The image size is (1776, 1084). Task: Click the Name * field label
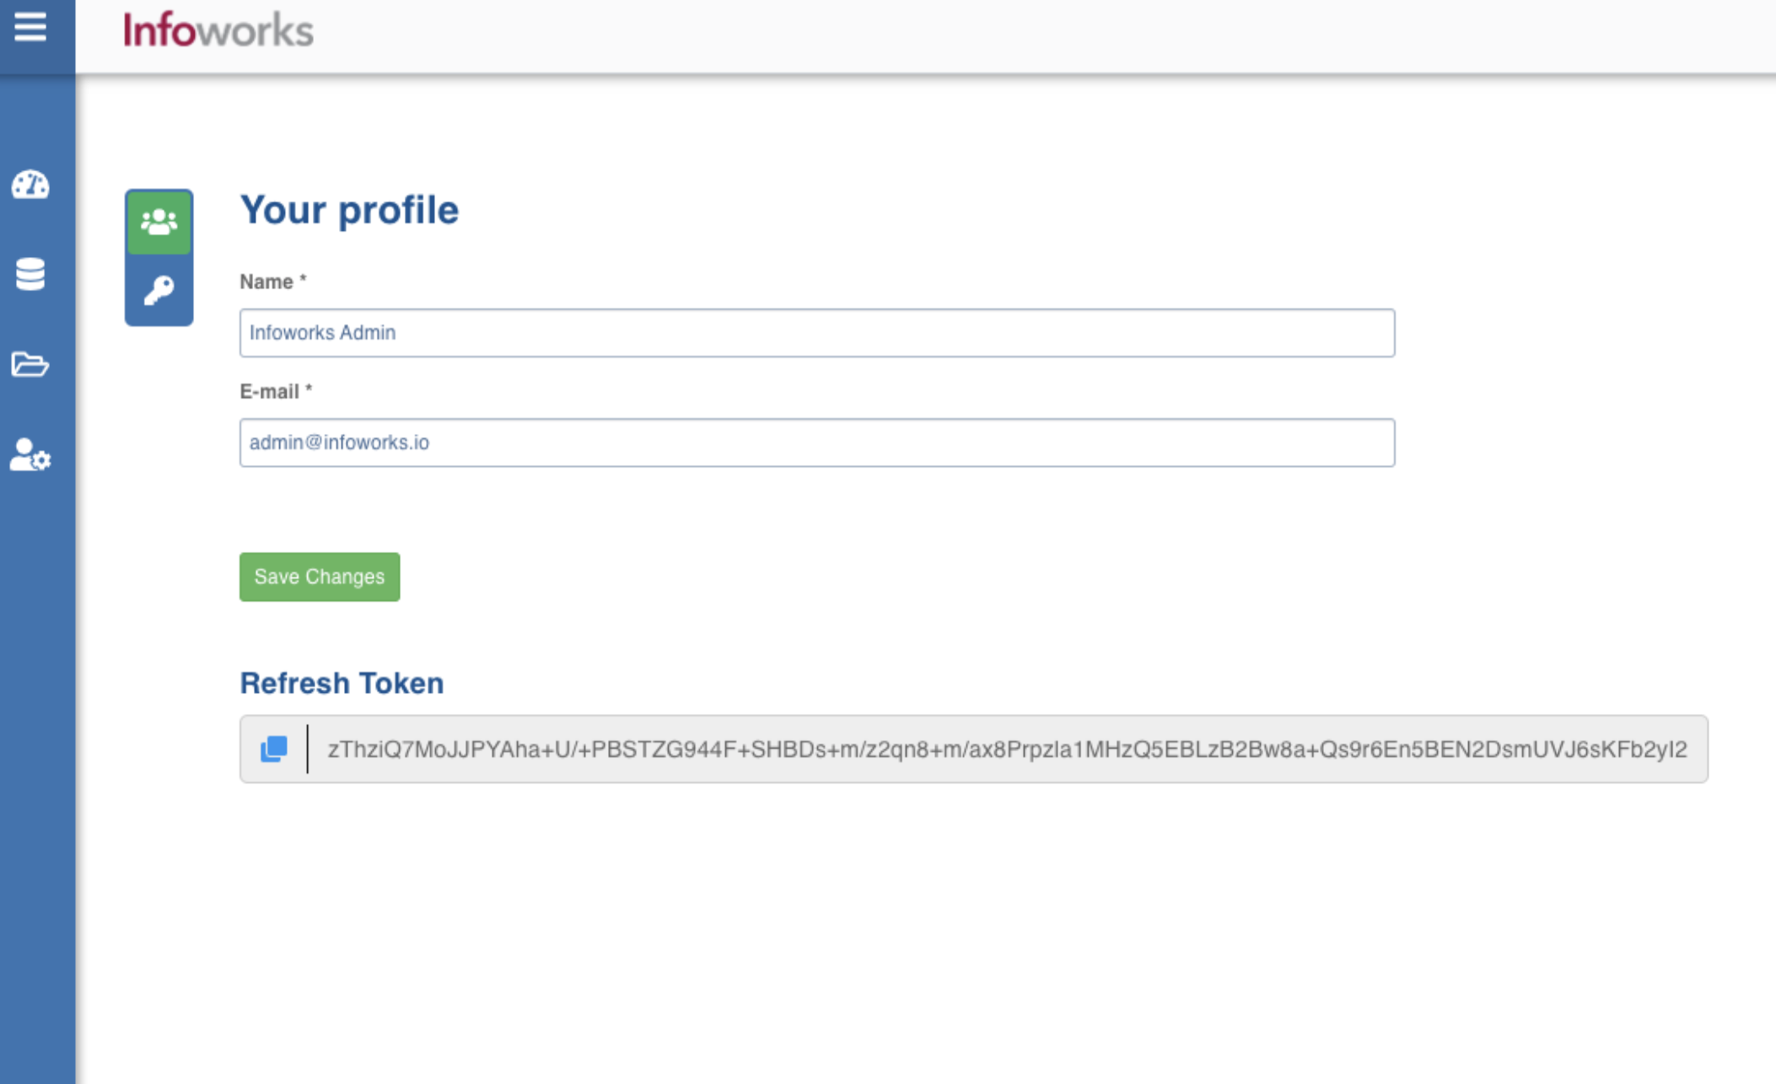pos(272,282)
